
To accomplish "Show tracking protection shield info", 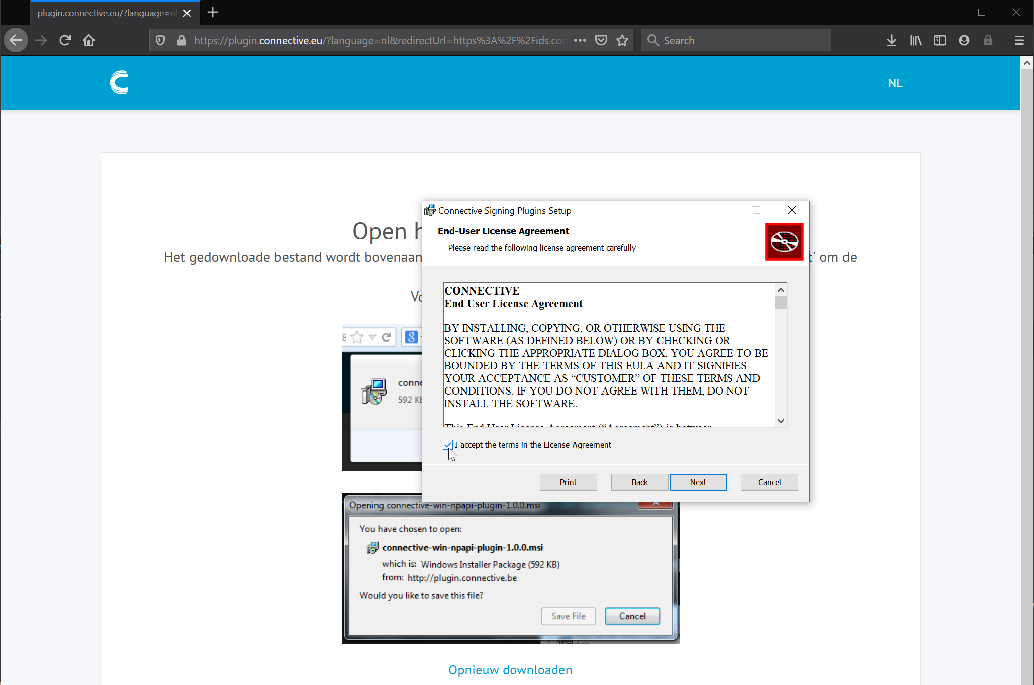I will (x=160, y=40).
